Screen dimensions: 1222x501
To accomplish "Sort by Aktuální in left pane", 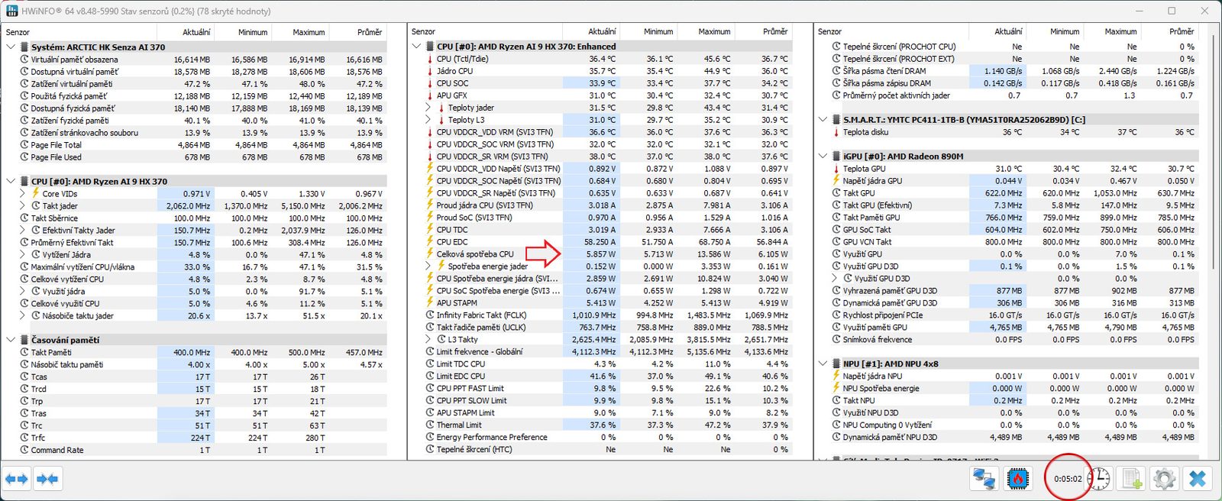I will (186, 32).
